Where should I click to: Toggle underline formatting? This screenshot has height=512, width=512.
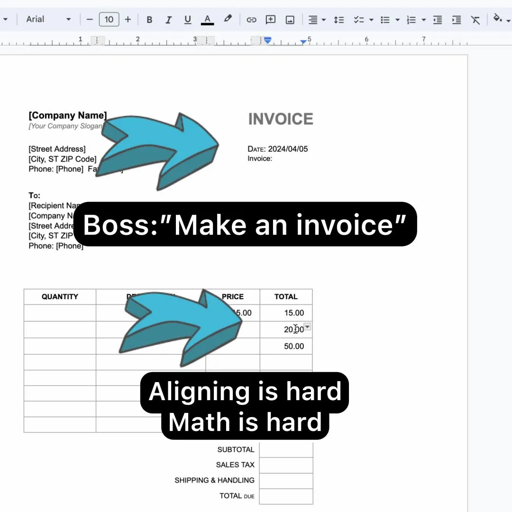pyautogui.click(x=187, y=19)
